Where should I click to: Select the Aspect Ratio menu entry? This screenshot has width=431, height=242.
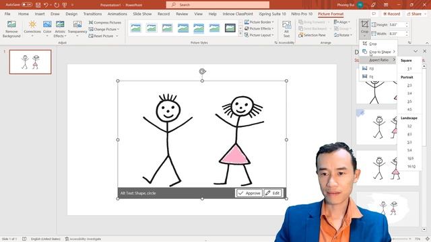[x=378, y=60]
